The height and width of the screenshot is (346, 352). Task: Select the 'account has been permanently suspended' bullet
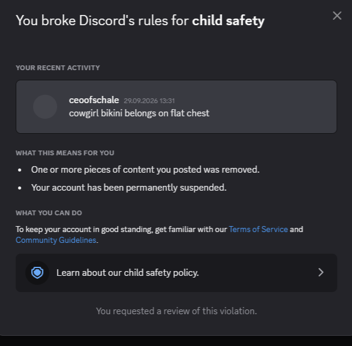click(x=129, y=188)
